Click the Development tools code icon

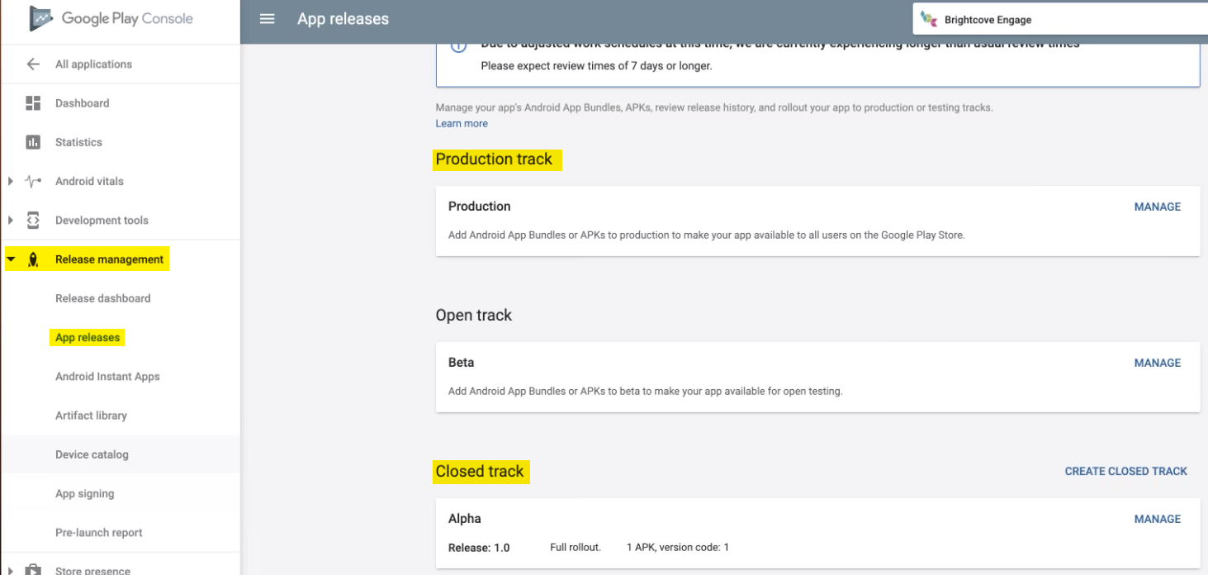(x=33, y=220)
